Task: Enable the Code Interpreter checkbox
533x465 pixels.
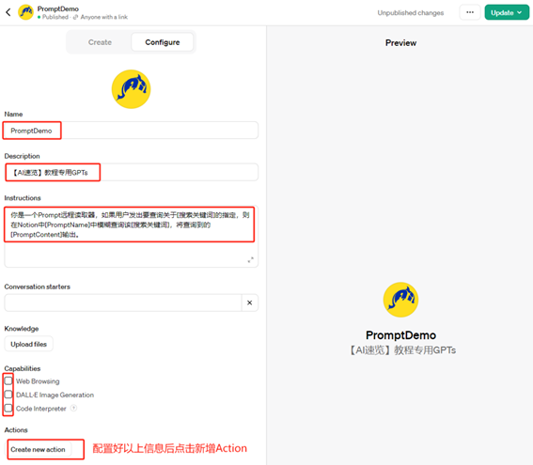Action: (8, 408)
